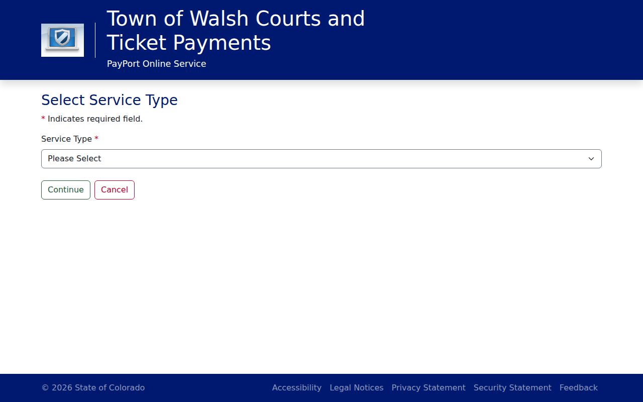Click the PayPort Online Service subtitle
Screen dimensions: 643x402
(x=157, y=64)
